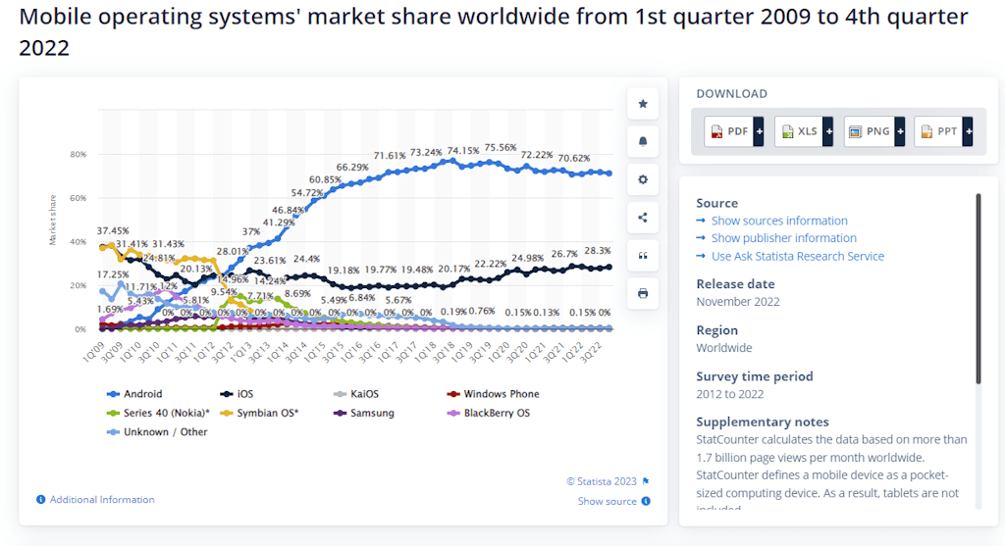Click the DOWNLOAD heading
This screenshot has height=546, width=1005.
click(731, 93)
